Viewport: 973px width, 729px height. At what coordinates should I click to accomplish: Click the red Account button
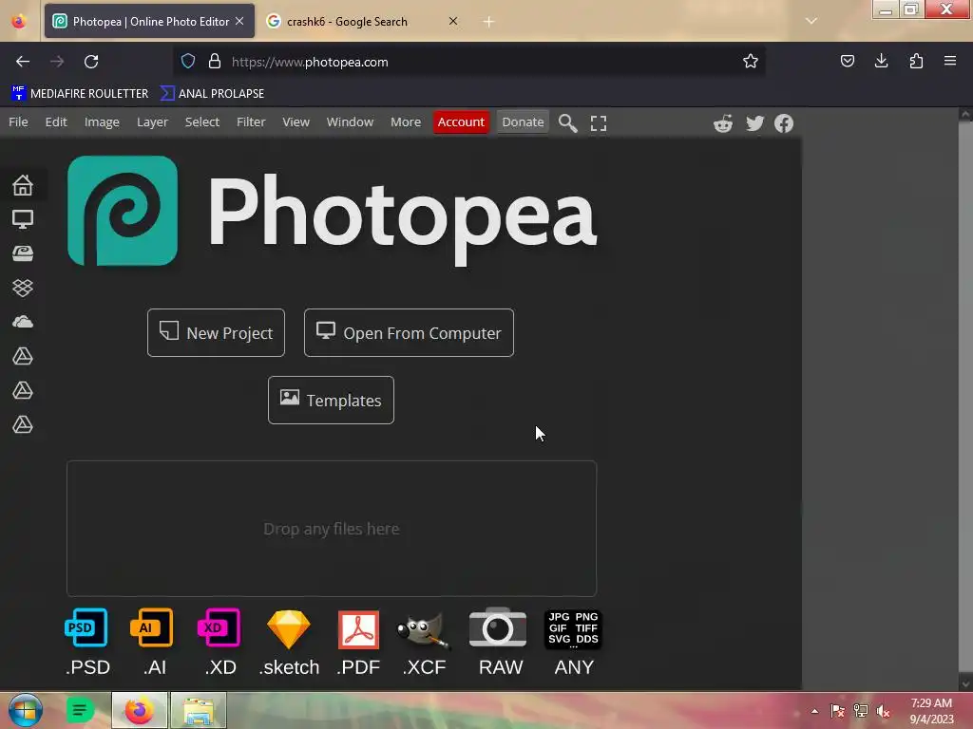click(x=461, y=122)
